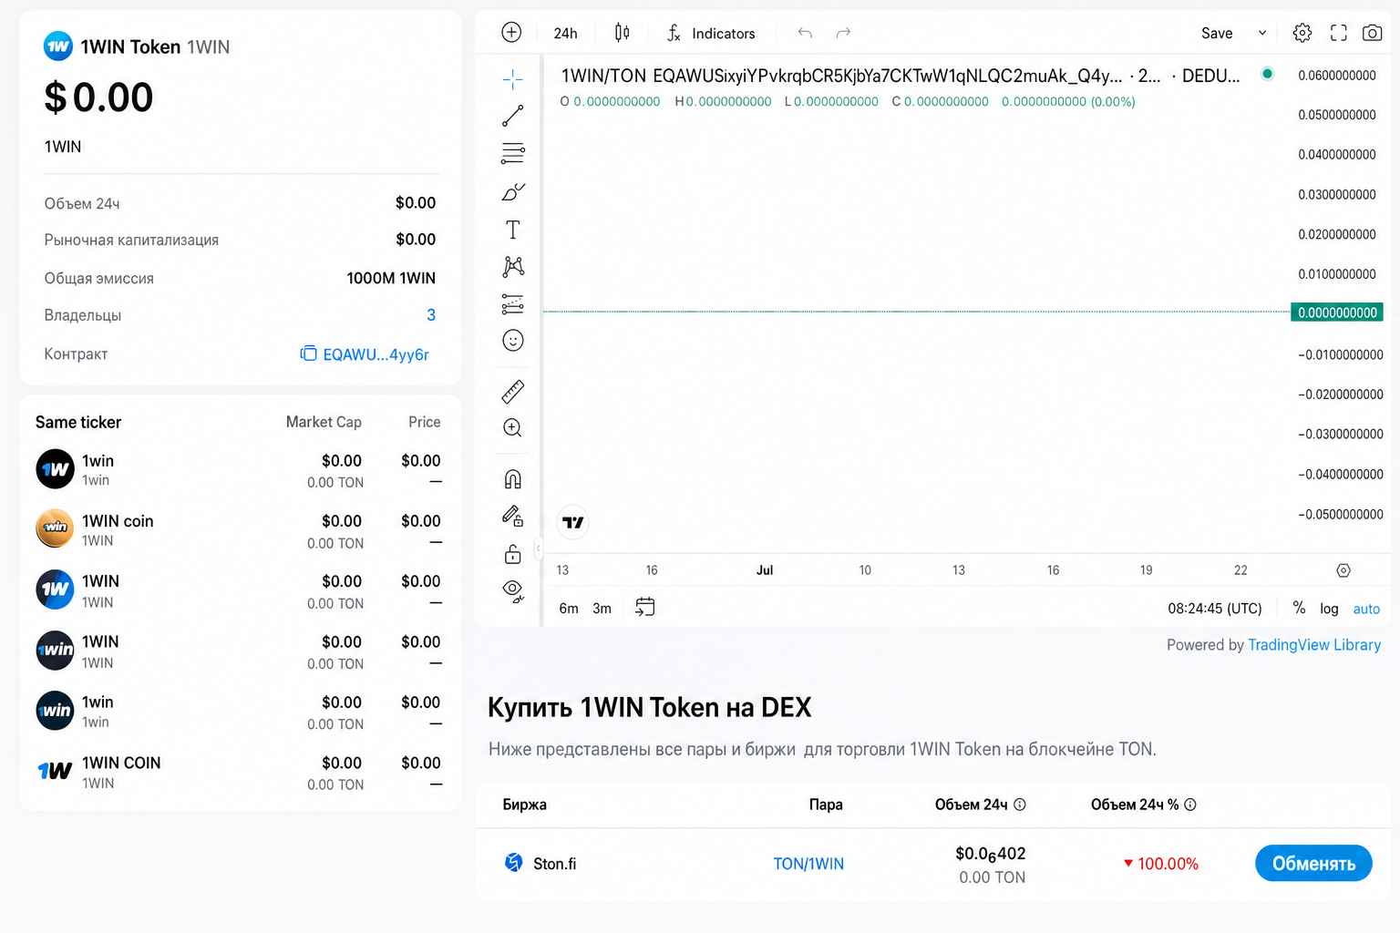Viewport: 1400px width, 933px height.
Task: Open the Save dropdown arrow
Action: tap(1262, 33)
